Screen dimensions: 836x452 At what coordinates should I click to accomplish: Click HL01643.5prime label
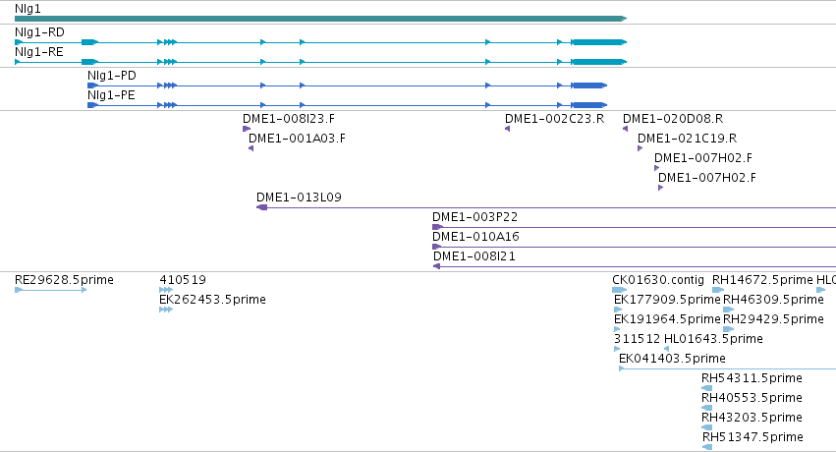(x=713, y=338)
